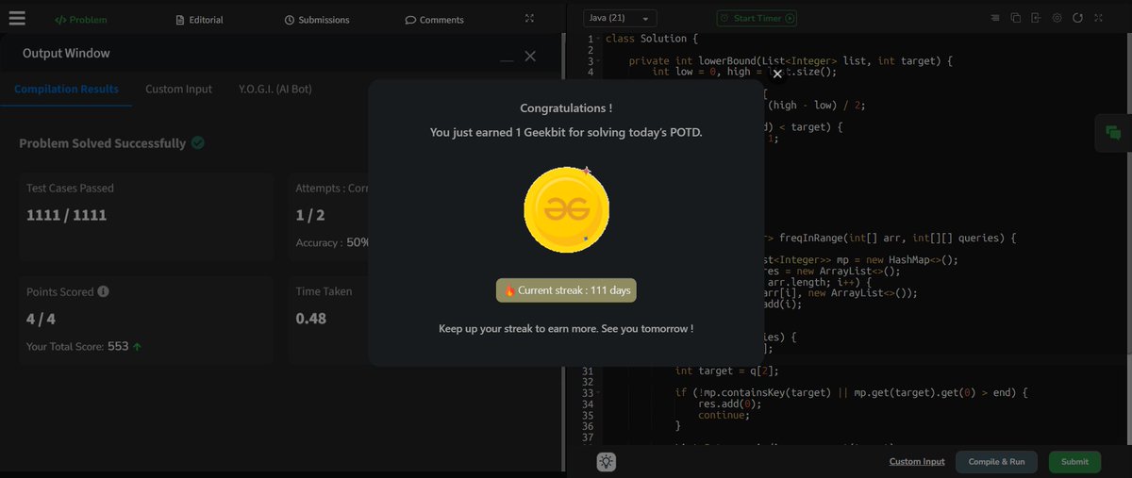Click Problem Solved Successfully heading
Viewport: 1132px width, 478px height.
103,143
